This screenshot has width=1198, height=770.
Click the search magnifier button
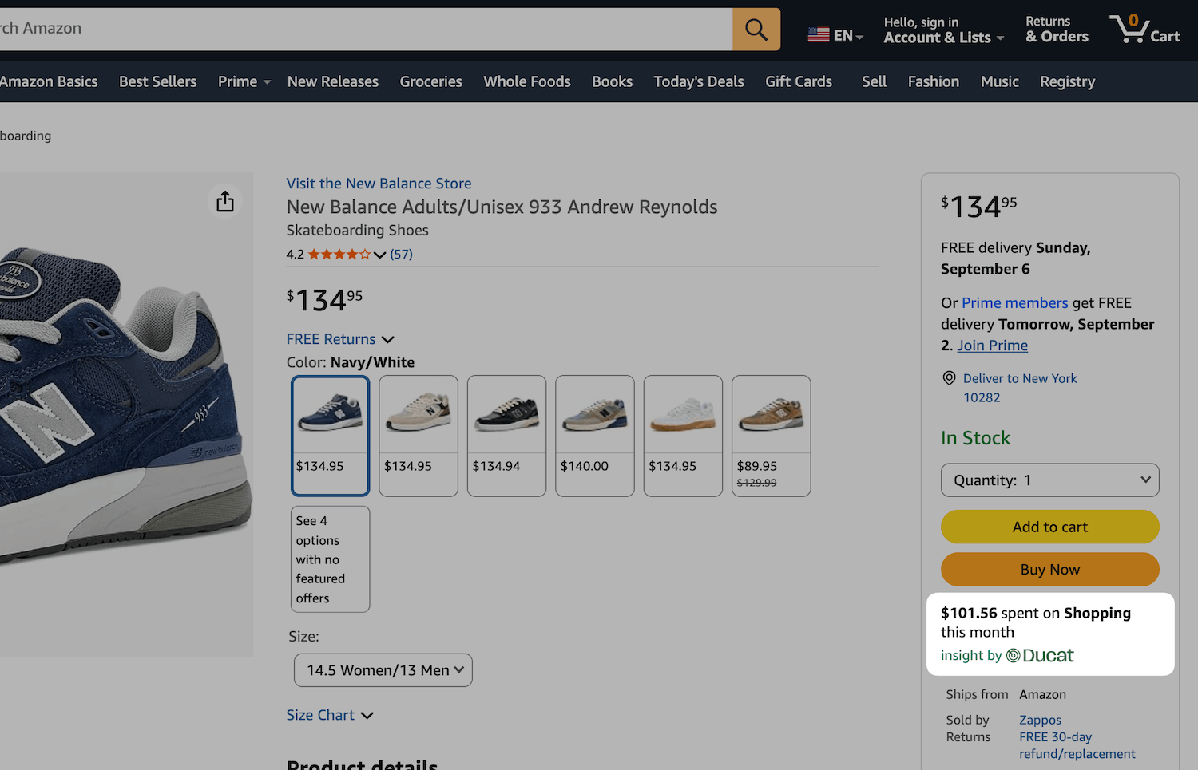coord(756,30)
